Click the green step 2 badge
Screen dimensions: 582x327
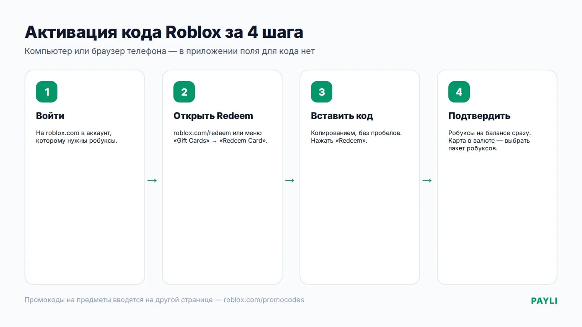(x=184, y=92)
